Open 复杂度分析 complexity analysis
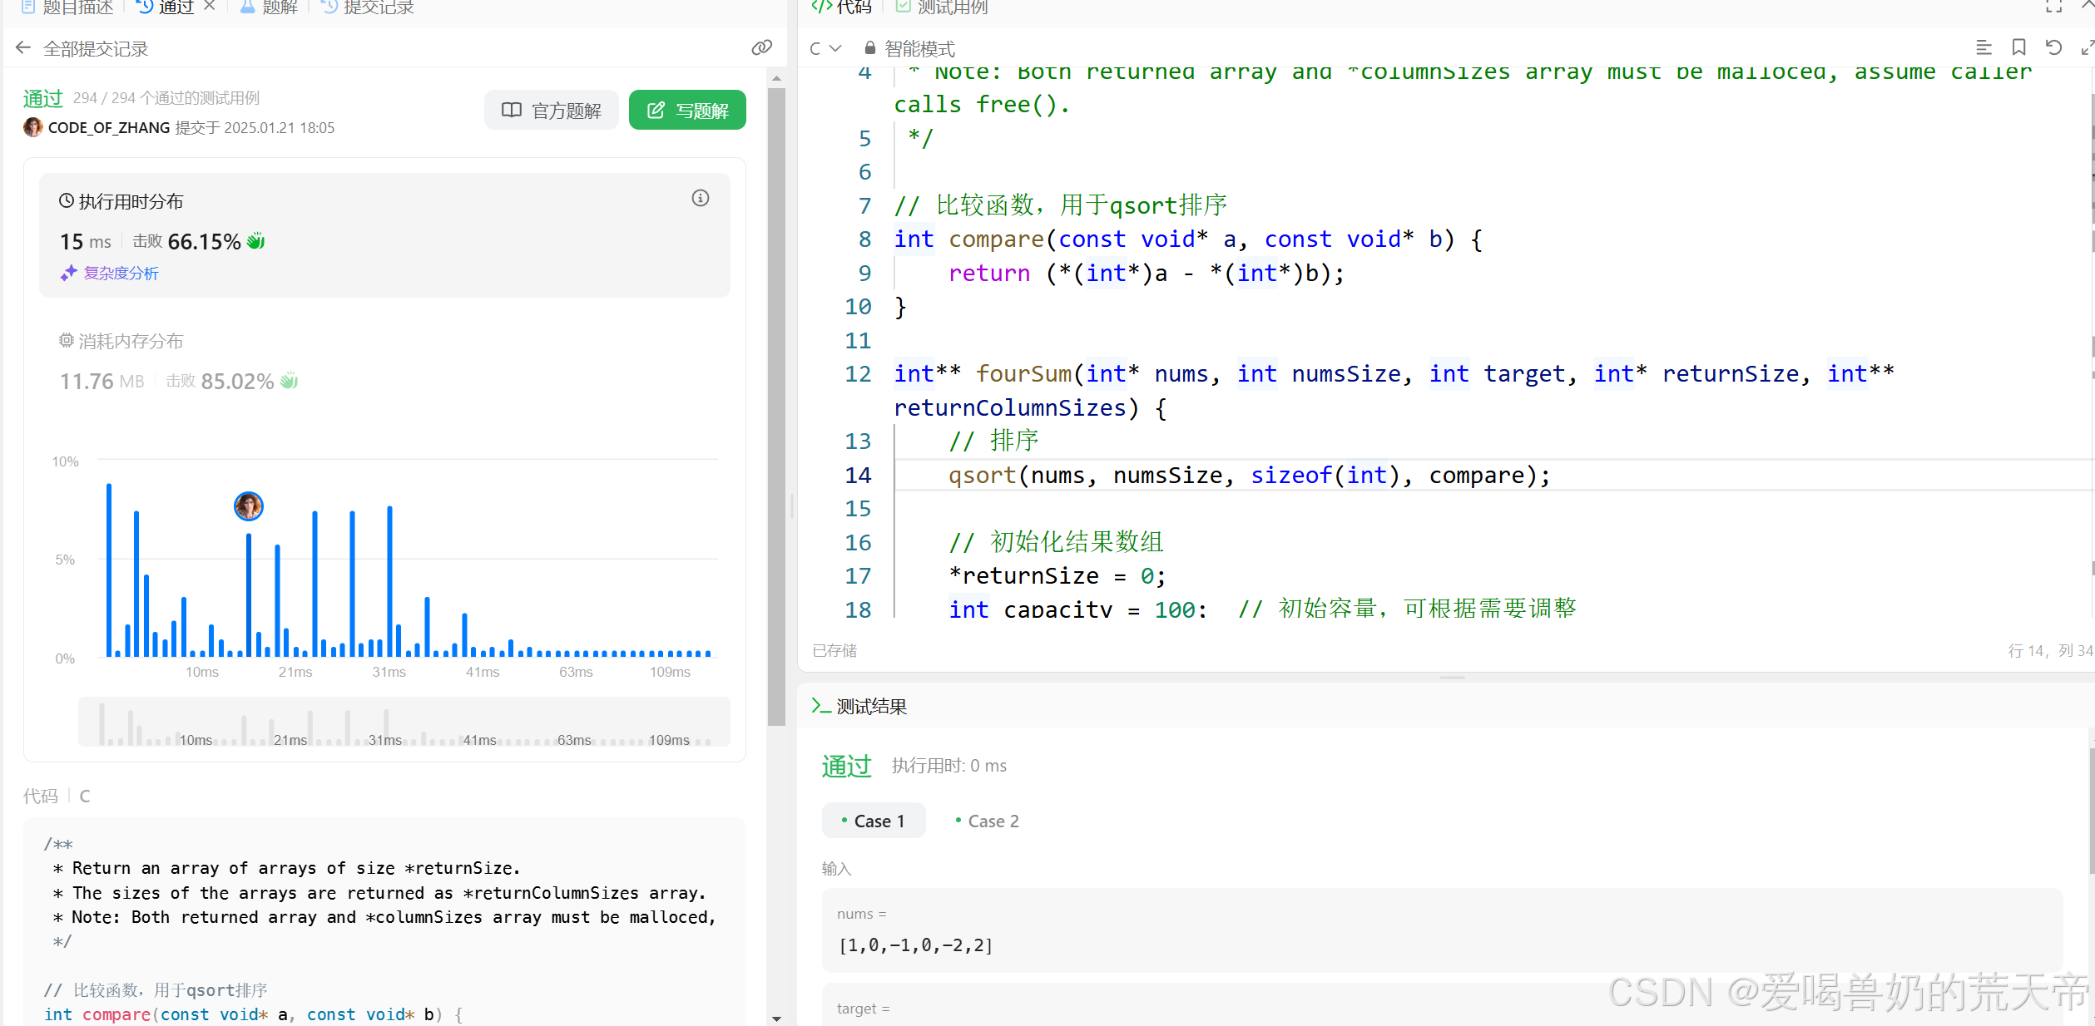The height and width of the screenshot is (1026, 2095). (x=110, y=273)
